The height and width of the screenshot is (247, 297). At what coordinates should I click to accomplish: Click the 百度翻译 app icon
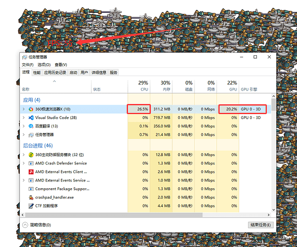[31, 126]
